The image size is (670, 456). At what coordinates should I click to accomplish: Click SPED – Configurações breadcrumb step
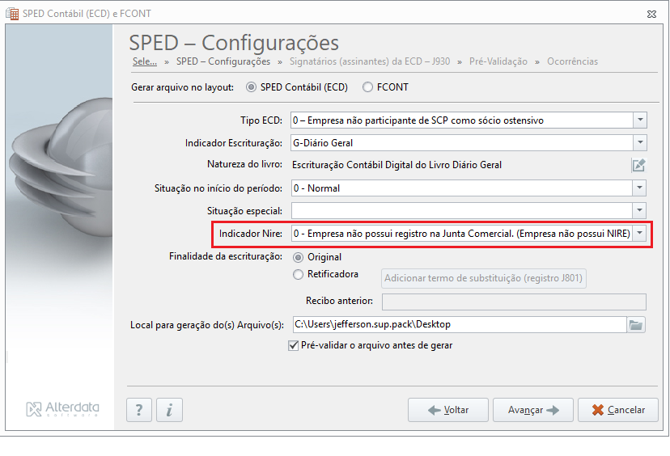(x=223, y=61)
